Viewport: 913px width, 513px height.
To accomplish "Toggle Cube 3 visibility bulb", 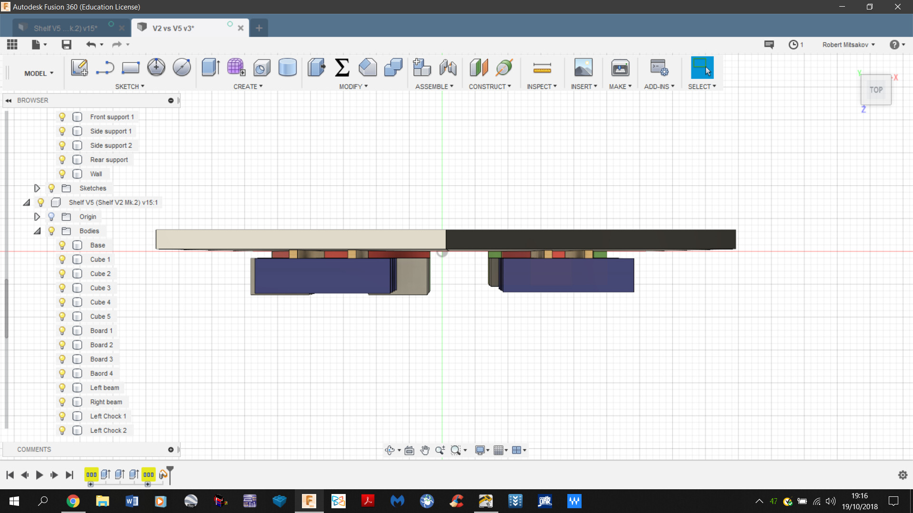I will [62, 288].
